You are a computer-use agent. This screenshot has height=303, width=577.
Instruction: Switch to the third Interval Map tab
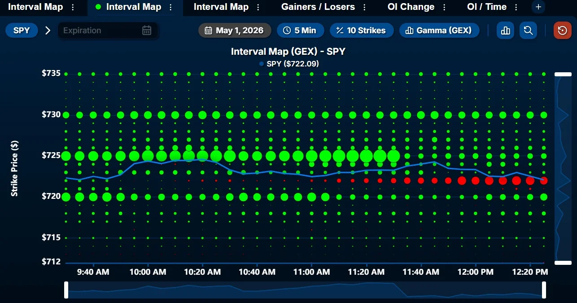coord(221,7)
